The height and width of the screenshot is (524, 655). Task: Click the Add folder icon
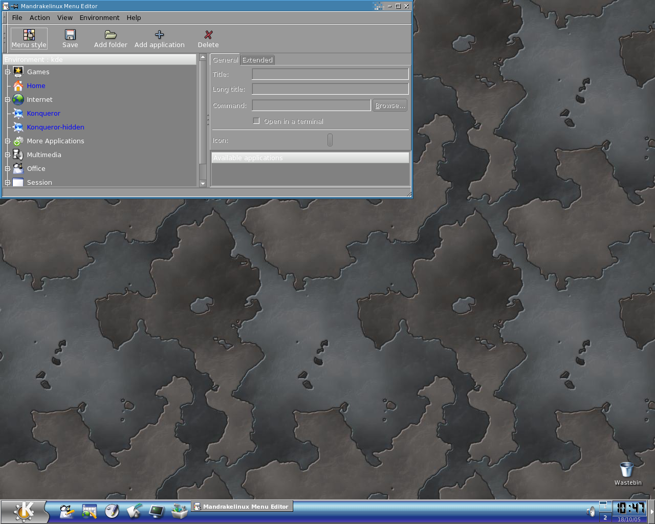pyautogui.click(x=111, y=35)
